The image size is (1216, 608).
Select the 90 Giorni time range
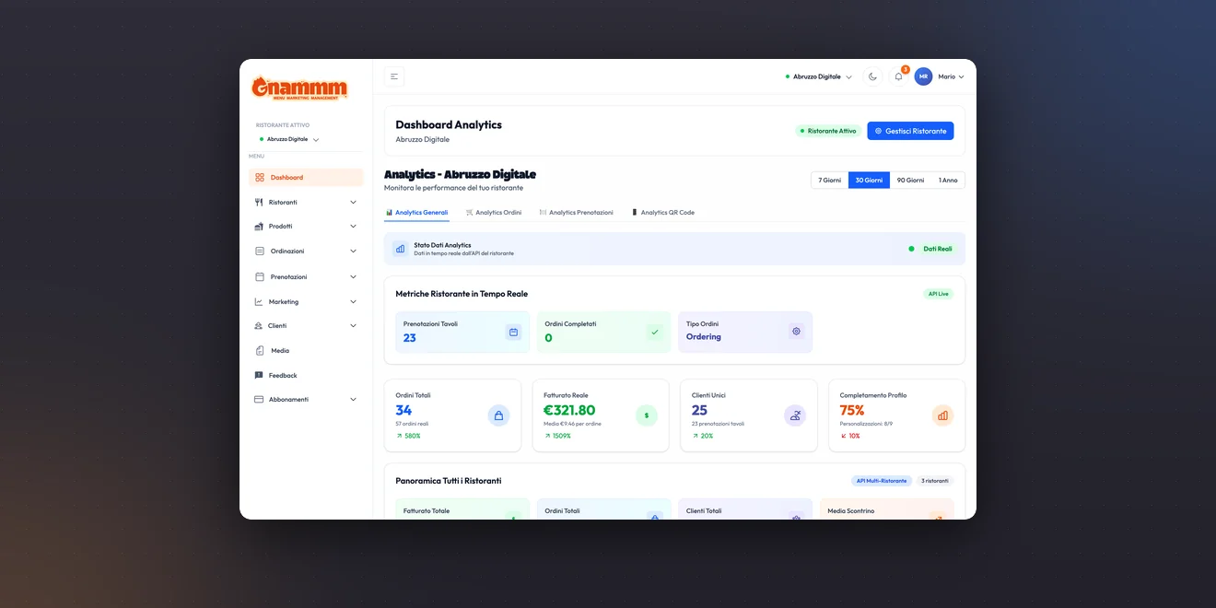[910, 180]
